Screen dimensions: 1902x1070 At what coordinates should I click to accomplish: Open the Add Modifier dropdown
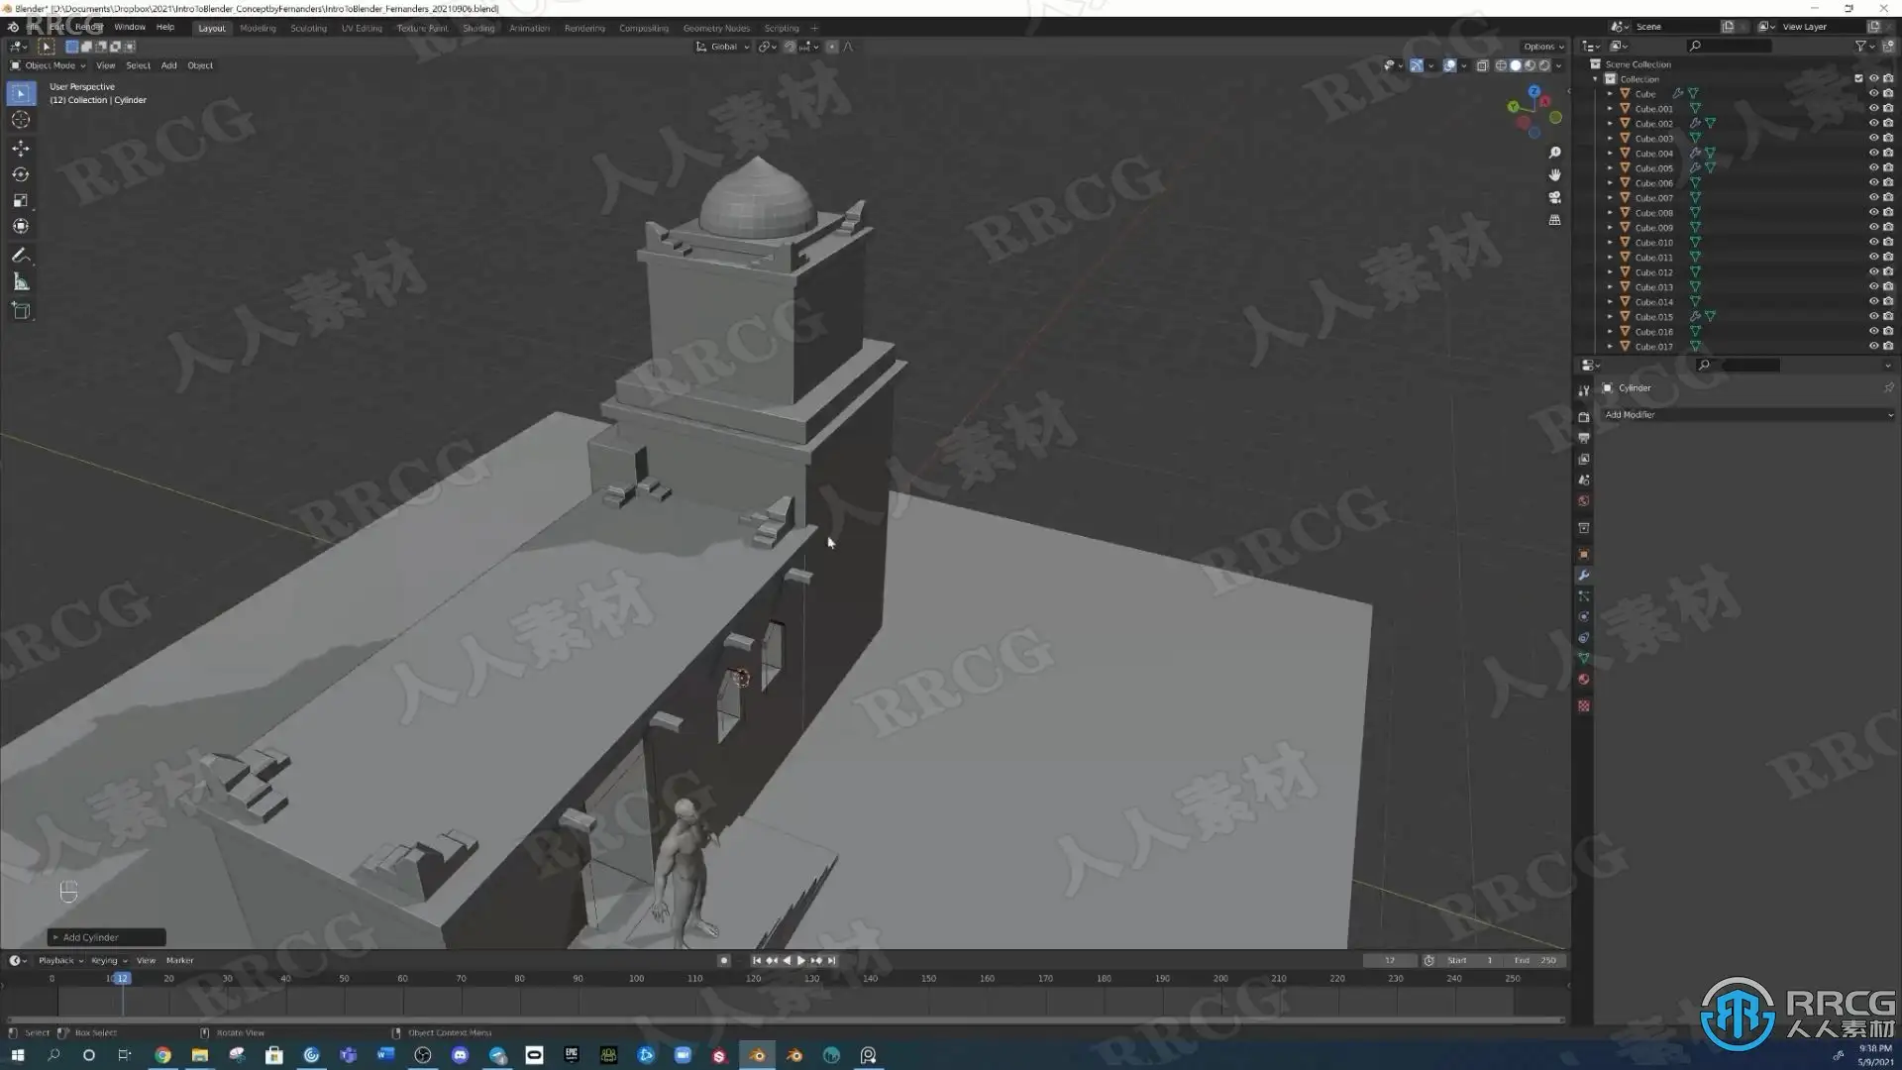coord(1747,415)
